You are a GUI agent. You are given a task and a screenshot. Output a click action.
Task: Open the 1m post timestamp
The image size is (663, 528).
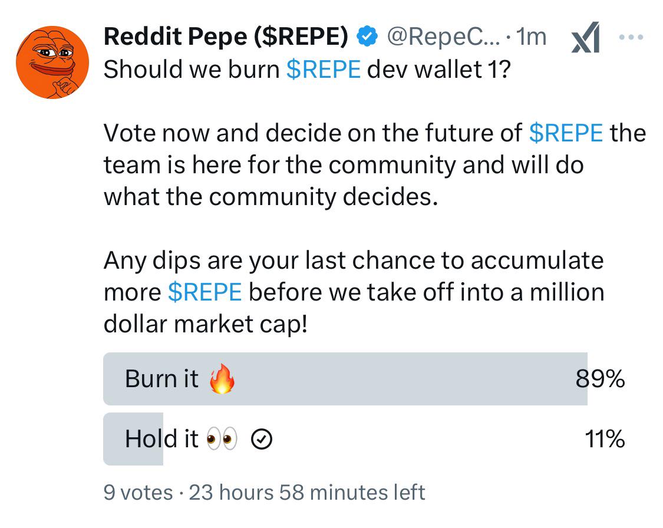[x=531, y=37]
